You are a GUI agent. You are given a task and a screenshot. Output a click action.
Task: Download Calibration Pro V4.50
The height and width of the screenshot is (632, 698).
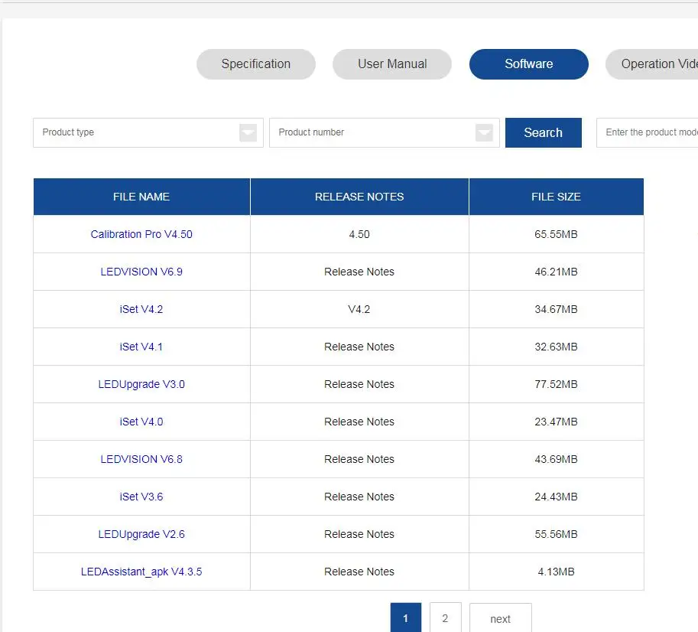coord(141,234)
